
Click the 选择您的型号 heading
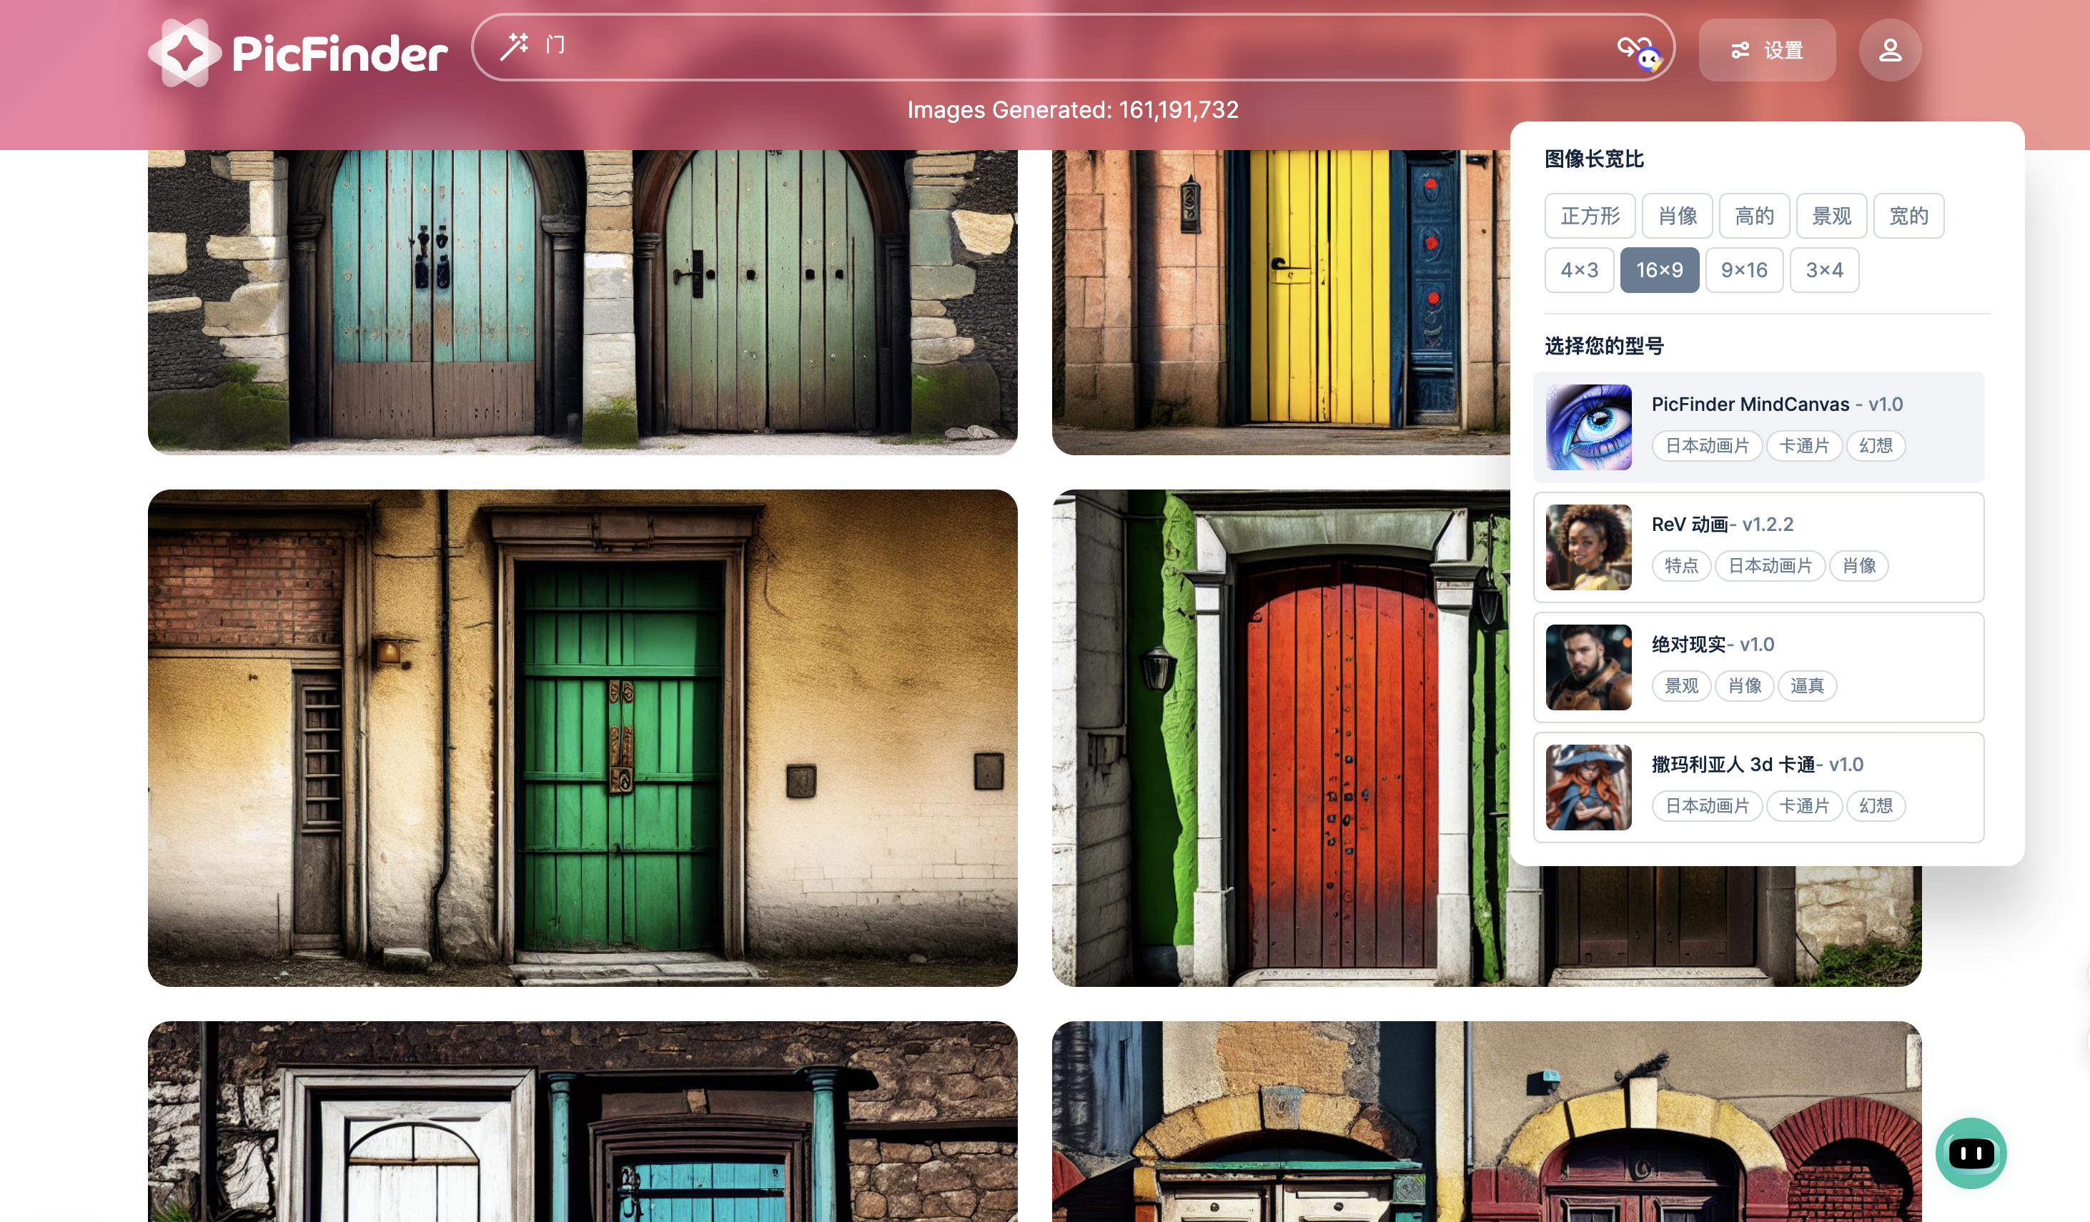point(1603,346)
